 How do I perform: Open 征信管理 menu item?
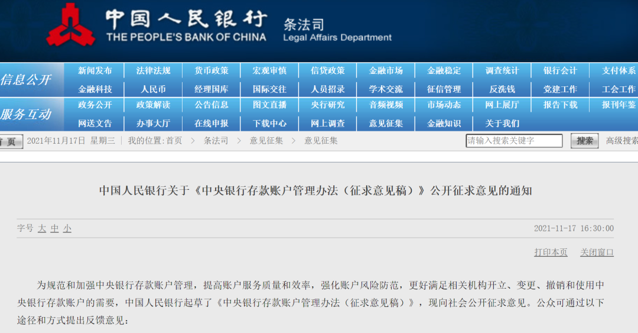click(444, 89)
